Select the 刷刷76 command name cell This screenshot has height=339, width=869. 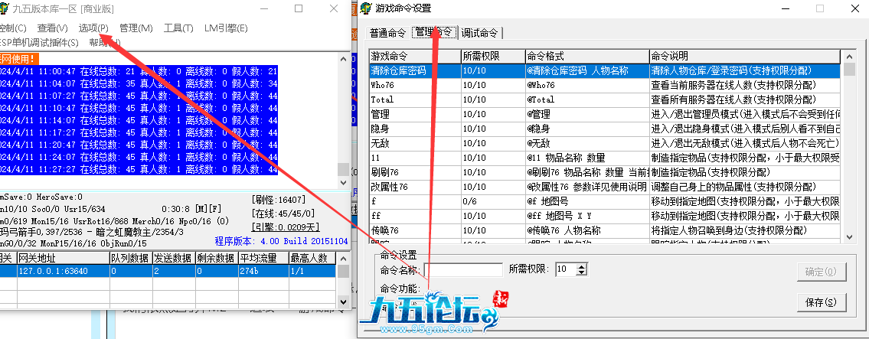[415, 172]
